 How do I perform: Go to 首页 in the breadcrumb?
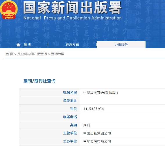9,54
